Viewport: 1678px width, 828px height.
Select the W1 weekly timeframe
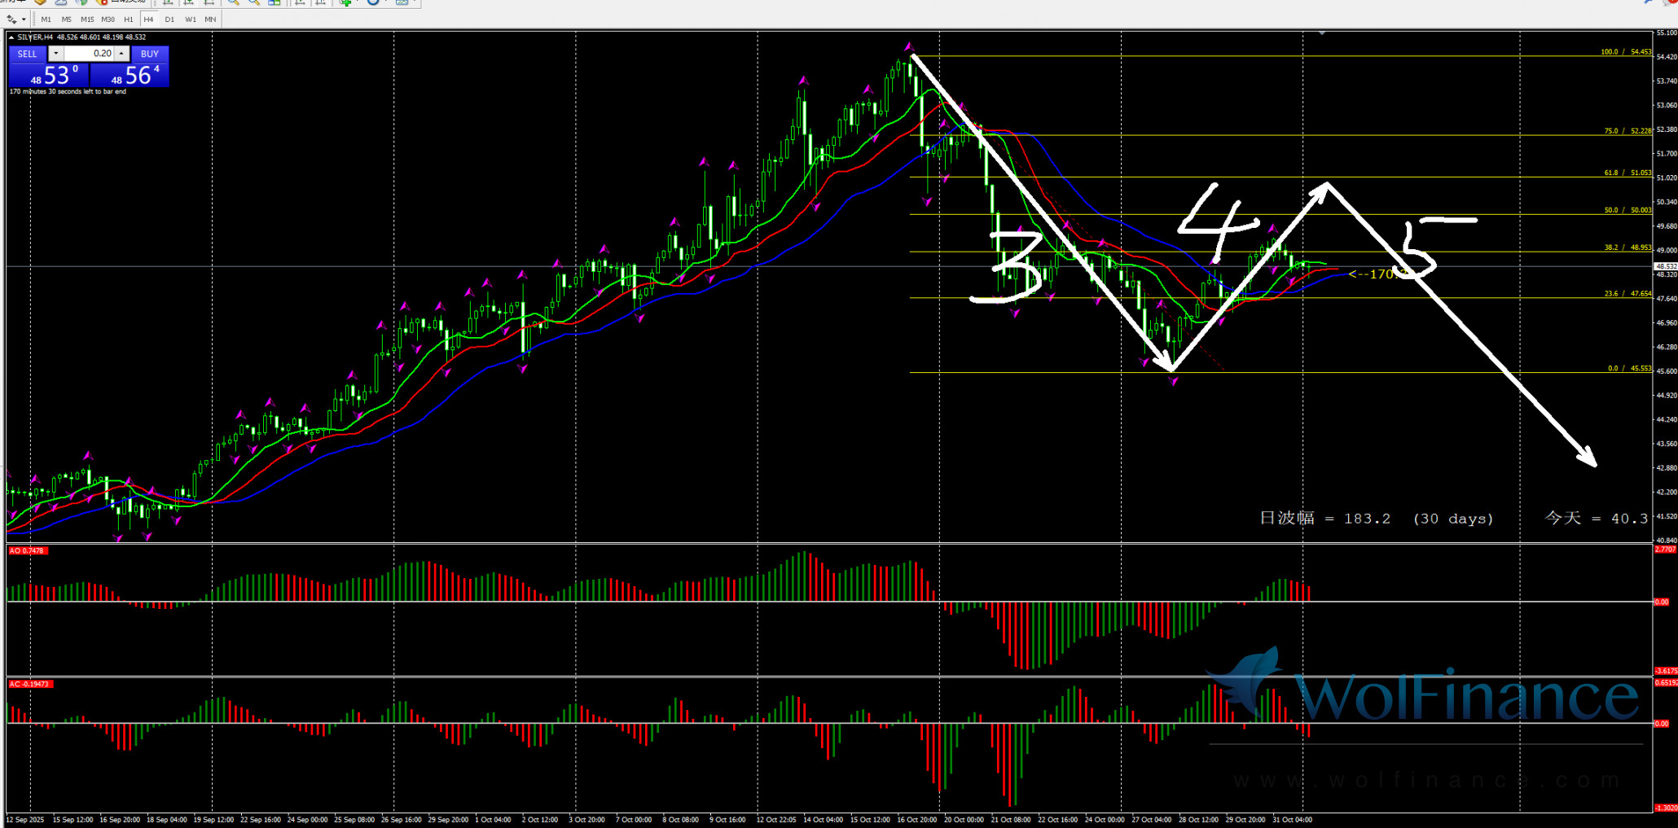coord(190,19)
